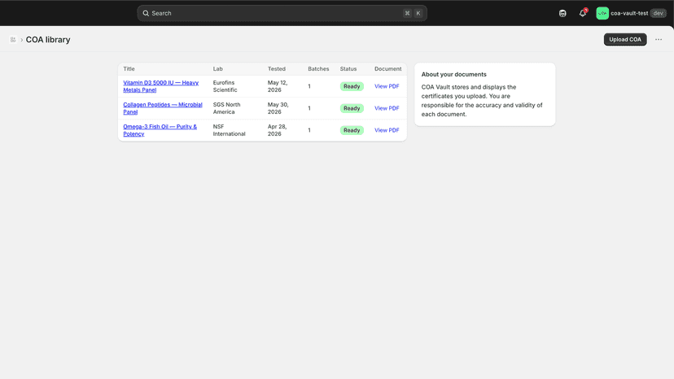674x379 pixels.
Task: Click the Upload COA button
Action: pos(625,40)
